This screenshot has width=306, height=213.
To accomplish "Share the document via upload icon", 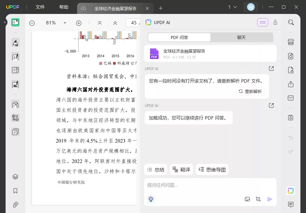I will (291, 84).
